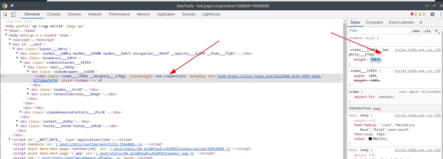
Task: Open the Security tab
Action: 189,14
